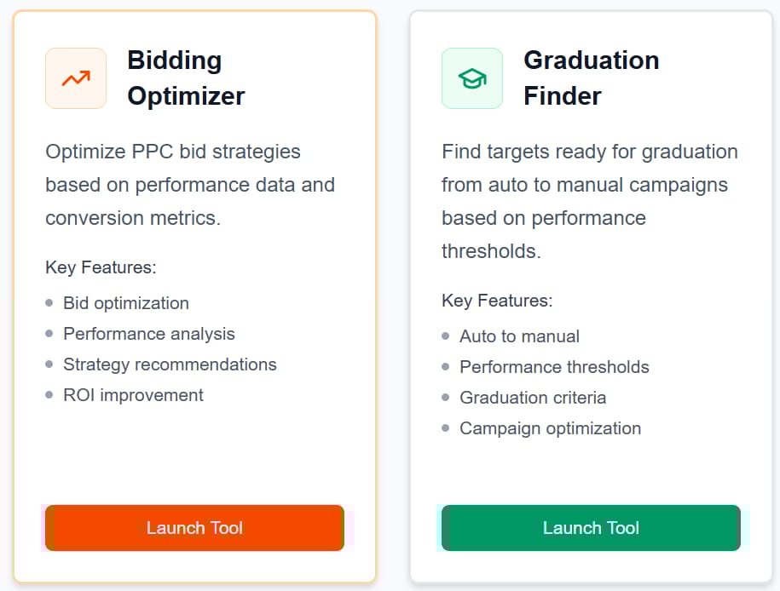Click the Graduation criteria feature
This screenshot has height=591, width=780.
point(533,398)
